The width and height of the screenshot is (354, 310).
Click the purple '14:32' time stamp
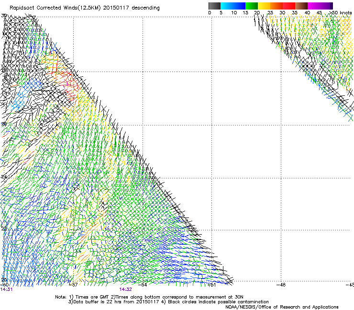click(x=125, y=289)
